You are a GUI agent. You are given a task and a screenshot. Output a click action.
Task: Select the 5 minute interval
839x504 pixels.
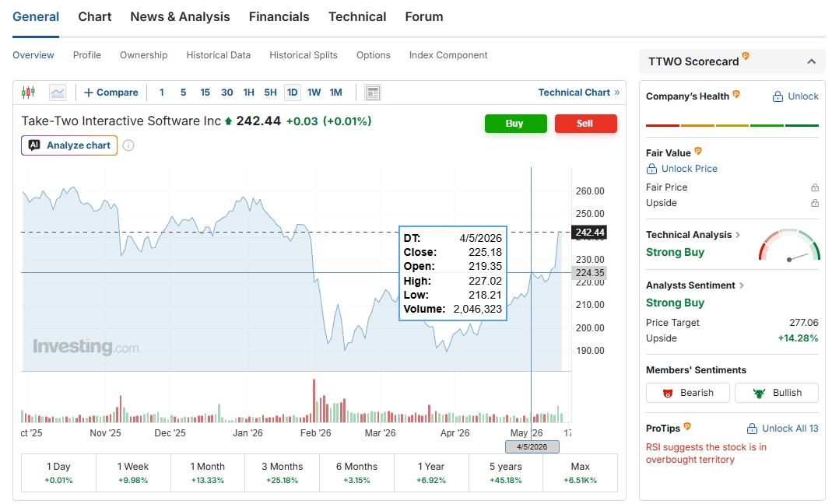click(183, 93)
